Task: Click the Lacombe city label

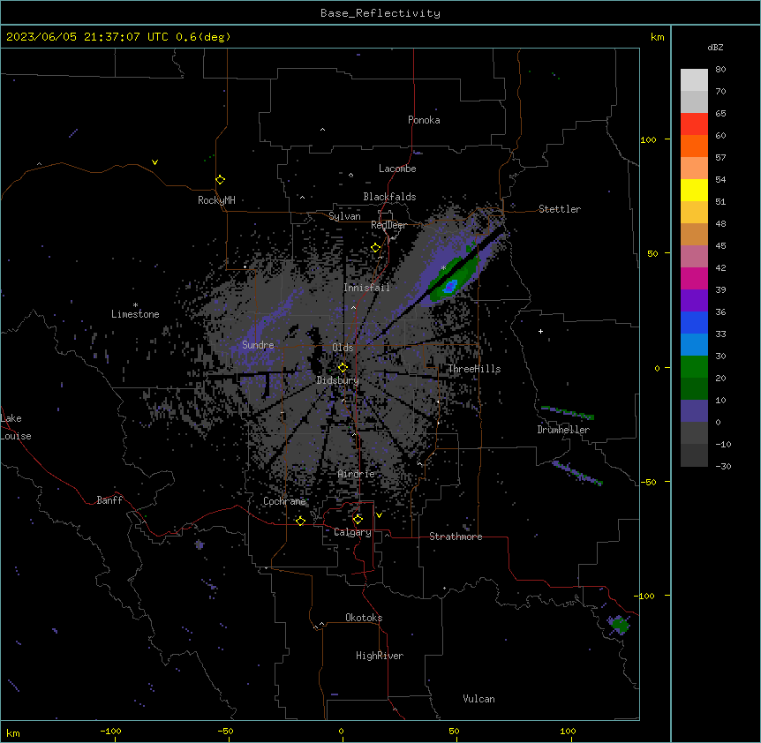Action: click(397, 169)
